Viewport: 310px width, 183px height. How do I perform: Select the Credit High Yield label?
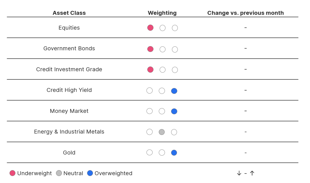click(x=69, y=90)
